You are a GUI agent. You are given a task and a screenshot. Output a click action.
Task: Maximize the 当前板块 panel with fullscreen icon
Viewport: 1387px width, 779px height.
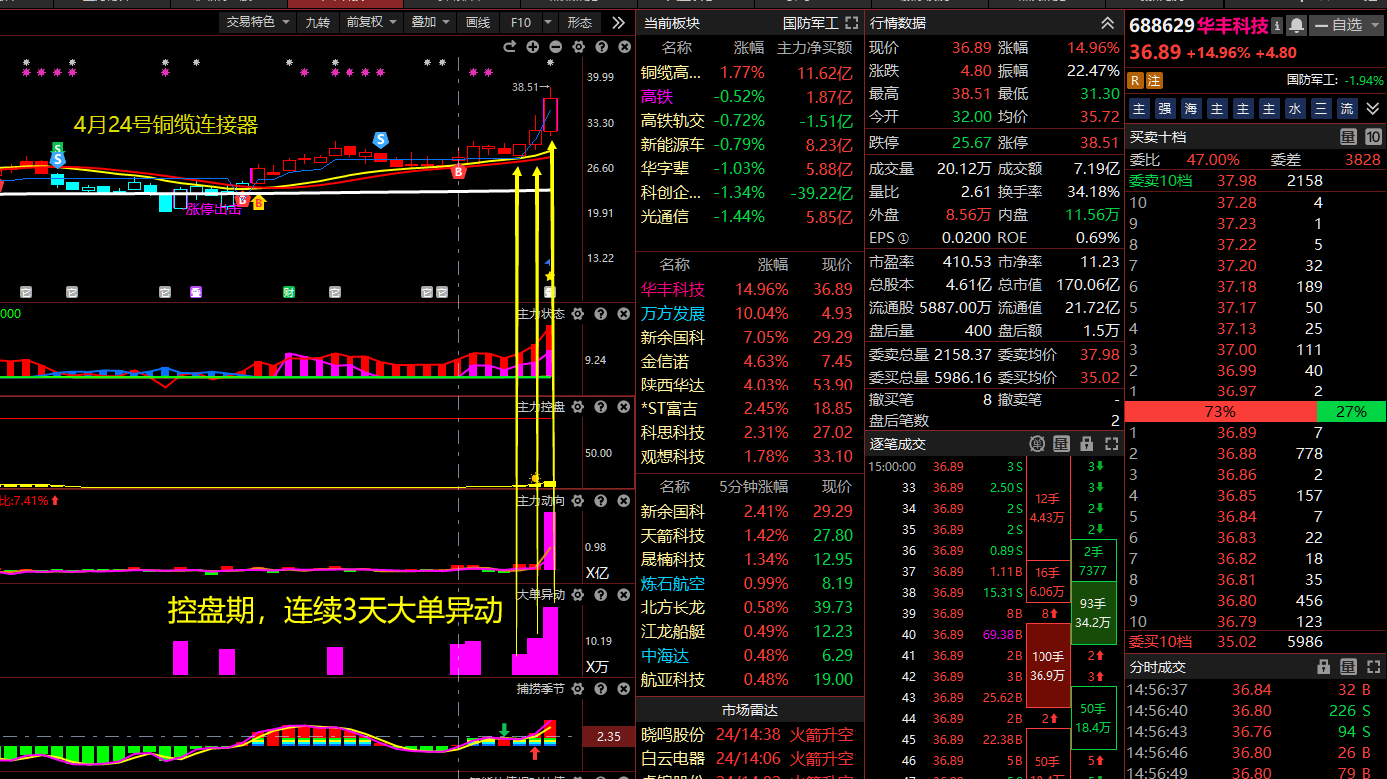pos(851,22)
